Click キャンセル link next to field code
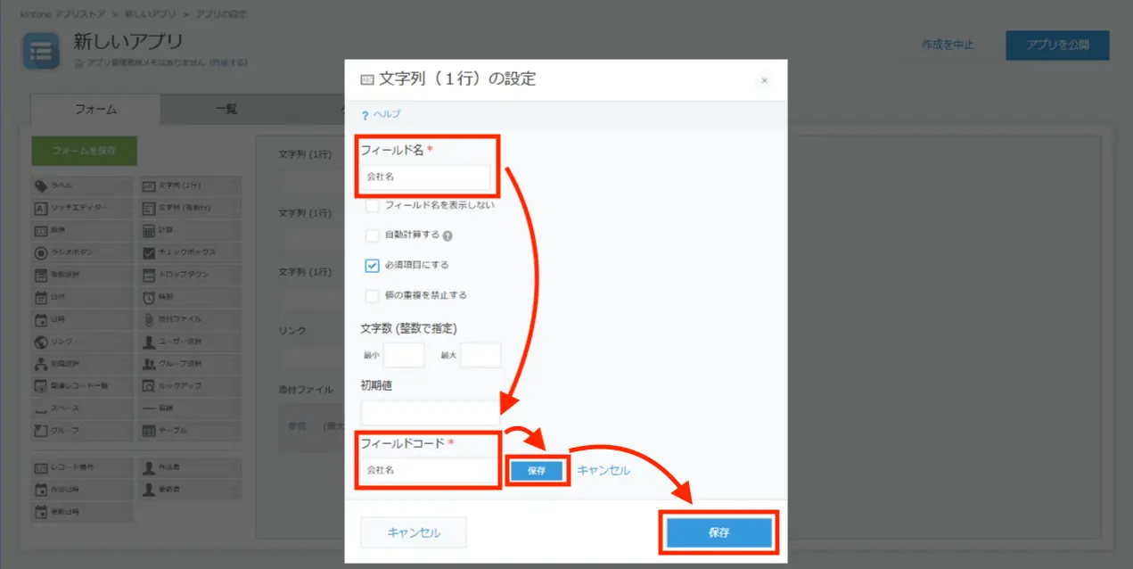Image resolution: width=1133 pixels, height=569 pixels. [x=603, y=470]
